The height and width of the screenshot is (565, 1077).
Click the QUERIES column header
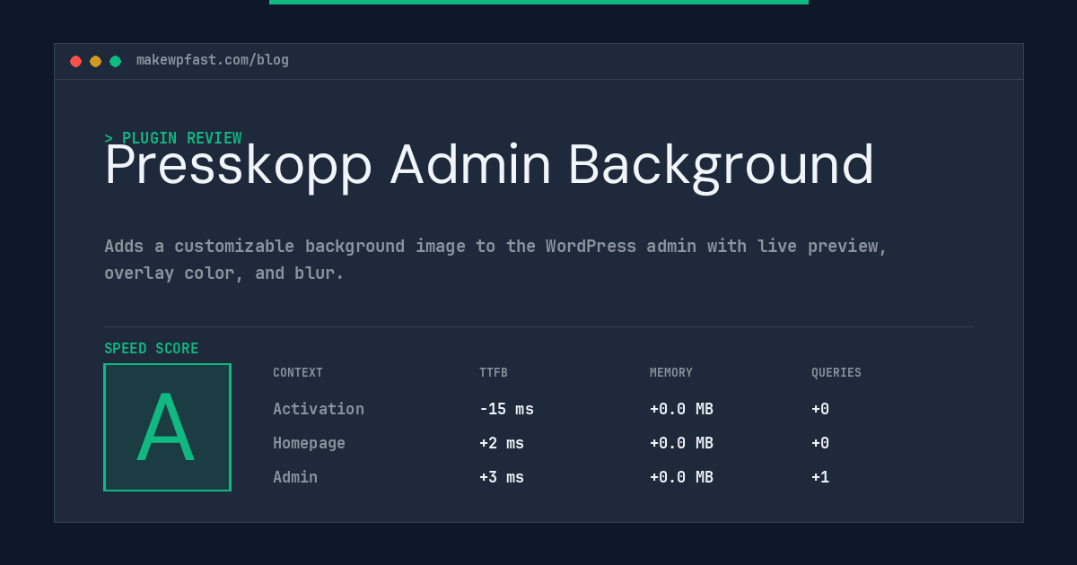click(836, 372)
